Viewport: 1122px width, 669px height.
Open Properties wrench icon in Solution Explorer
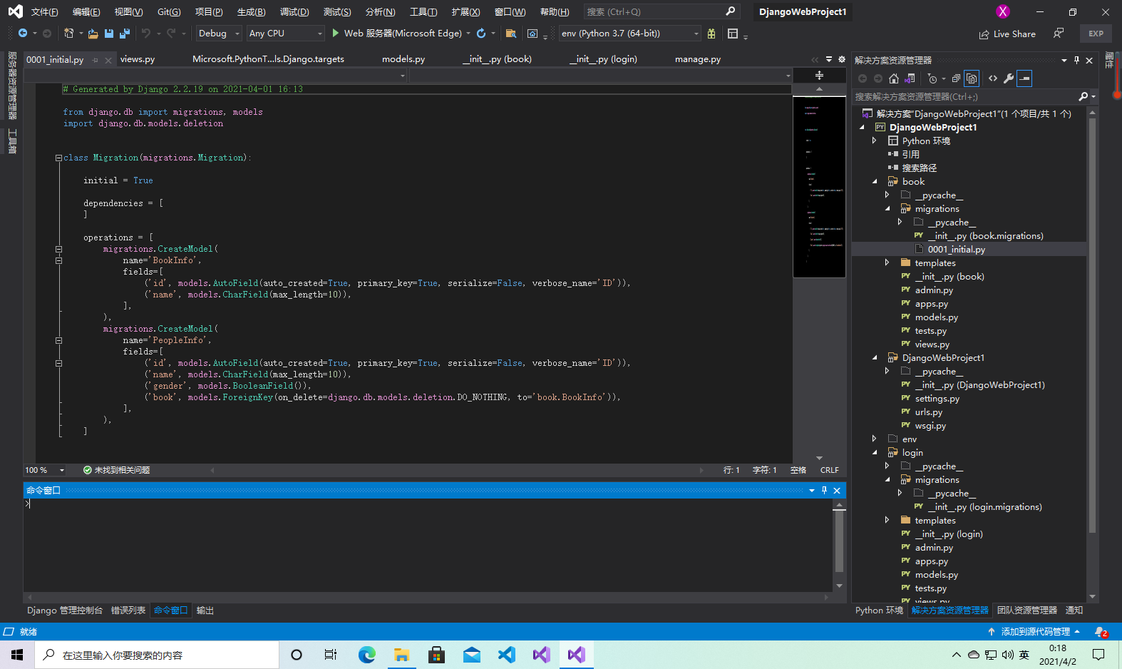coord(1009,78)
